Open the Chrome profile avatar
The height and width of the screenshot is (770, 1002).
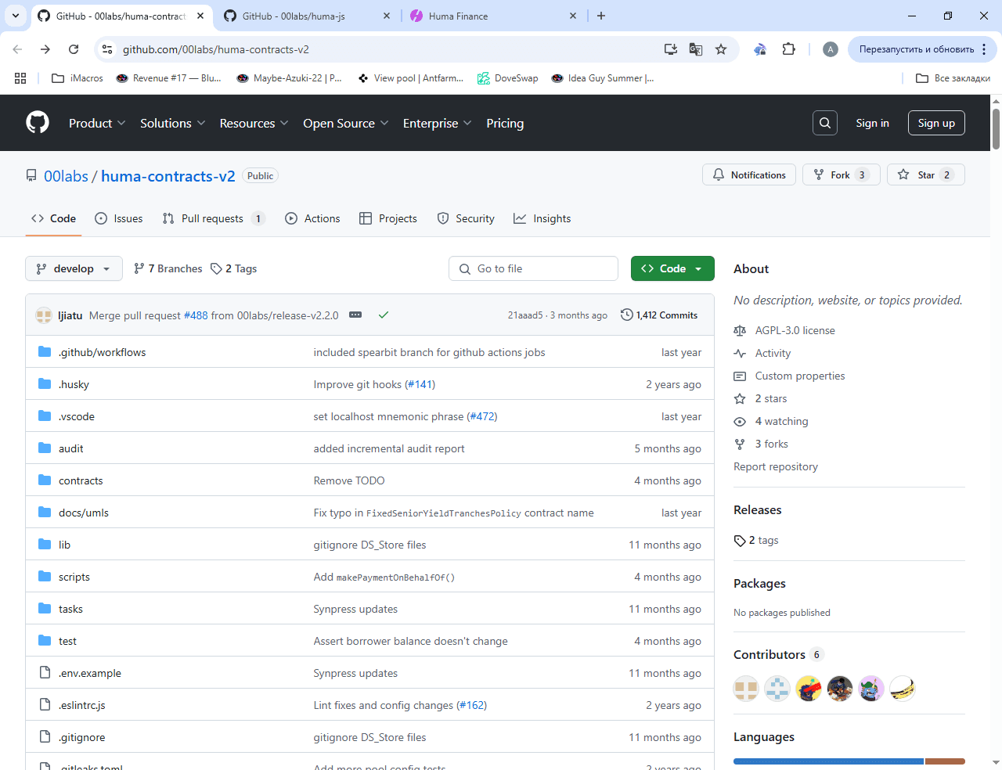831,49
